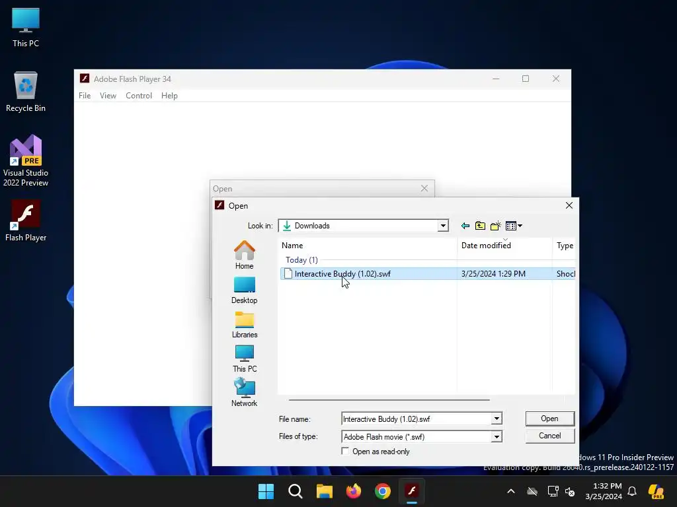Image resolution: width=677 pixels, height=507 pixels.
Task: Click the muted volume tray icon
Action: pos(570,491)
